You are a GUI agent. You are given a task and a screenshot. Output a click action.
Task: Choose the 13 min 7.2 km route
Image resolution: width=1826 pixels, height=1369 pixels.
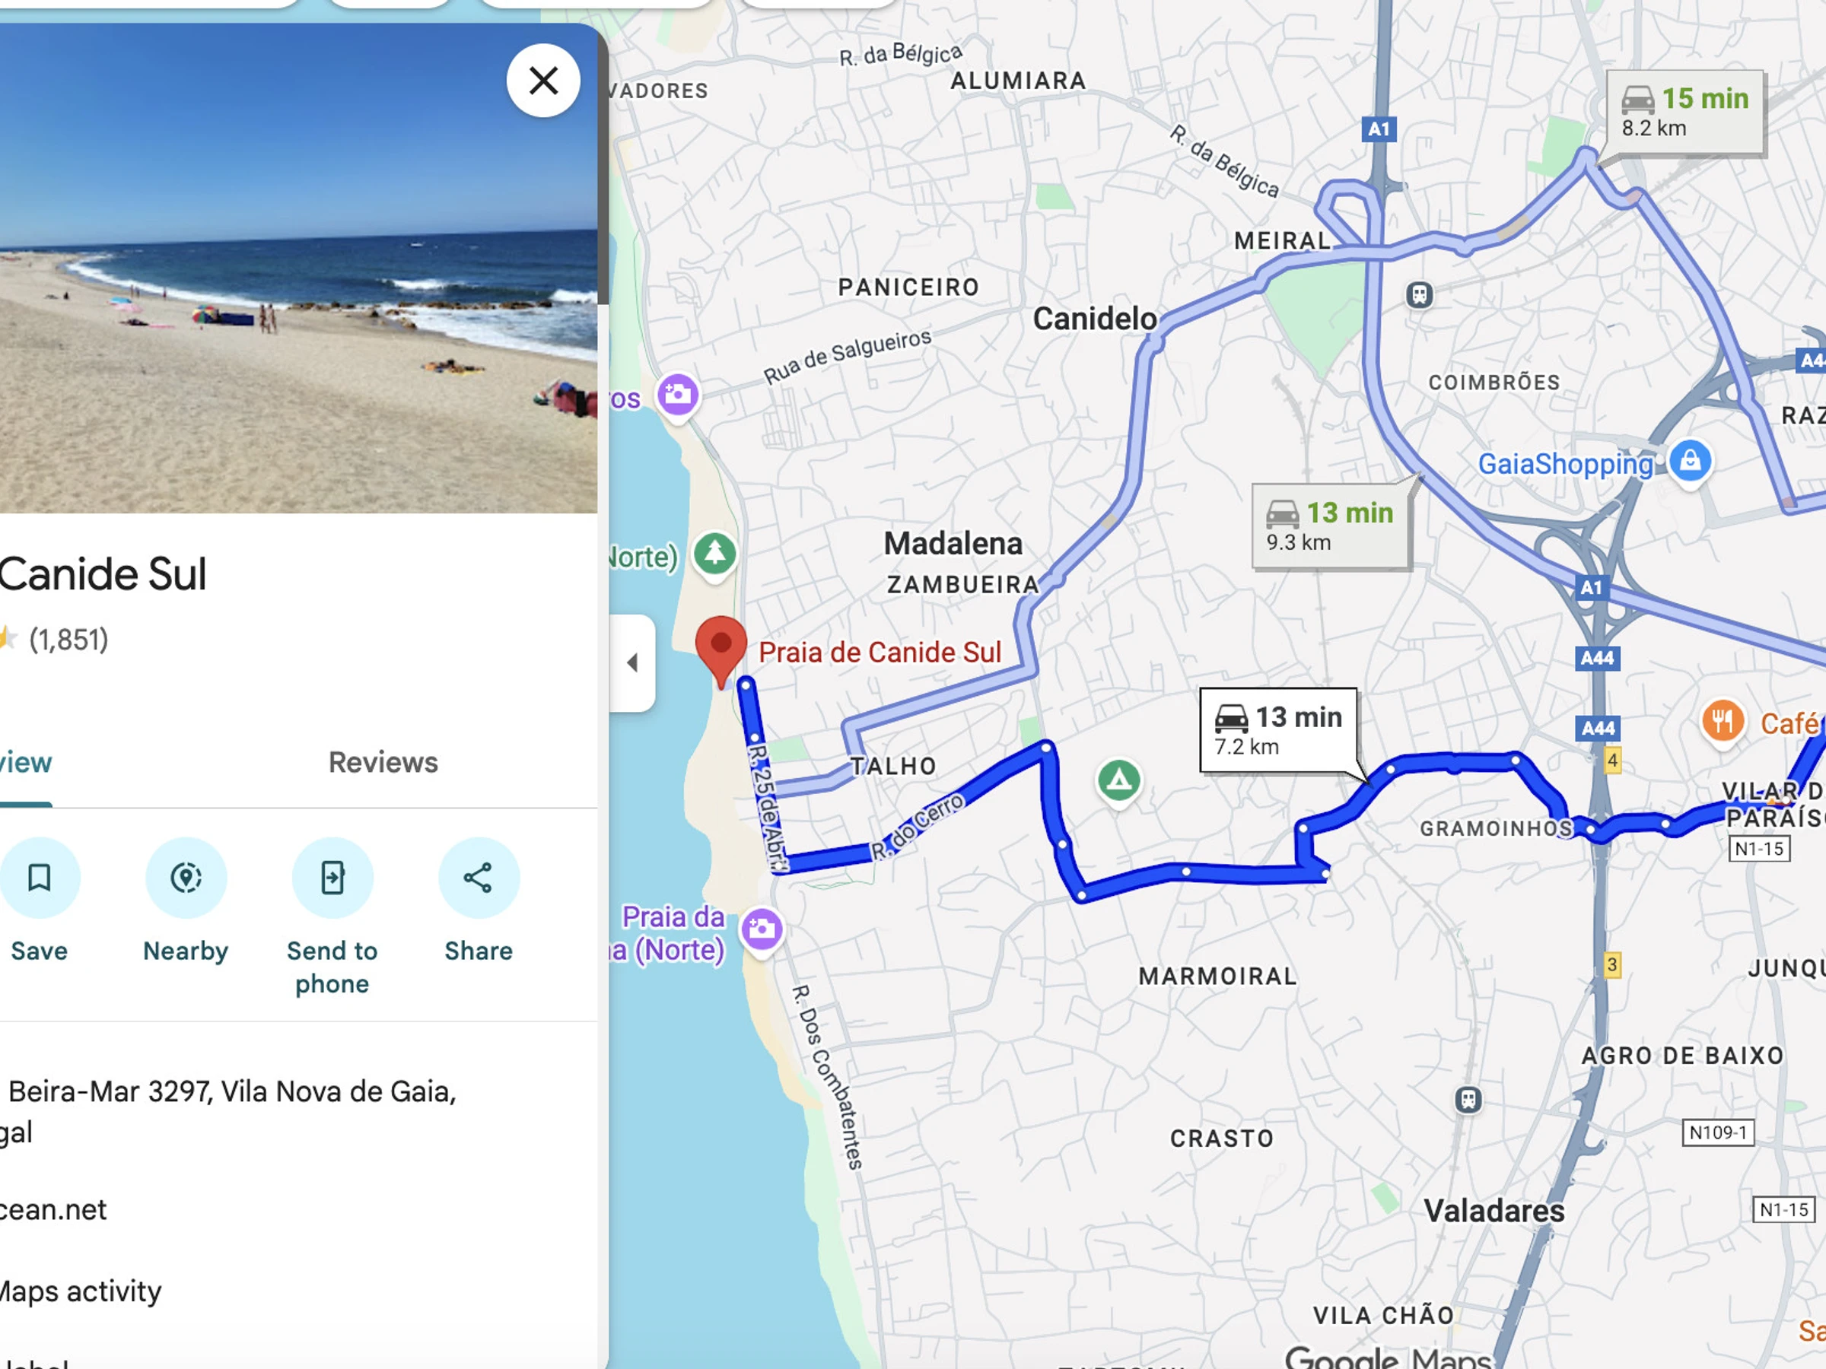pos(1278,729)
